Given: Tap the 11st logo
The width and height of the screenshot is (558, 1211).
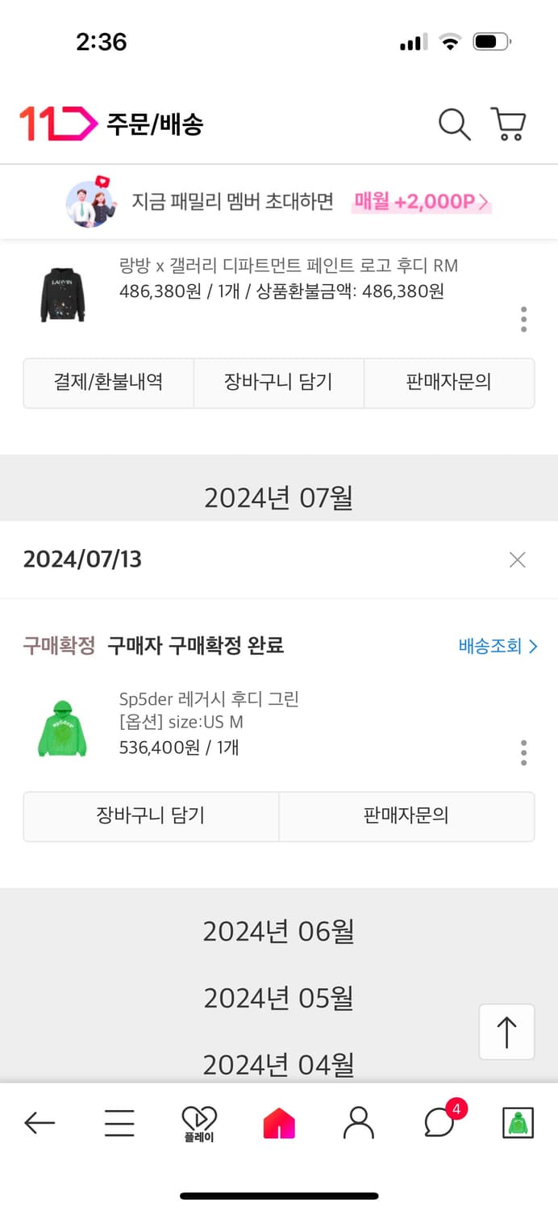Looking at the screenshot, I should [57, 124].
